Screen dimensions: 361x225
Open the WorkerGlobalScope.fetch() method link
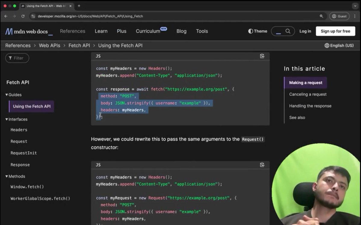tap(40, 199)
